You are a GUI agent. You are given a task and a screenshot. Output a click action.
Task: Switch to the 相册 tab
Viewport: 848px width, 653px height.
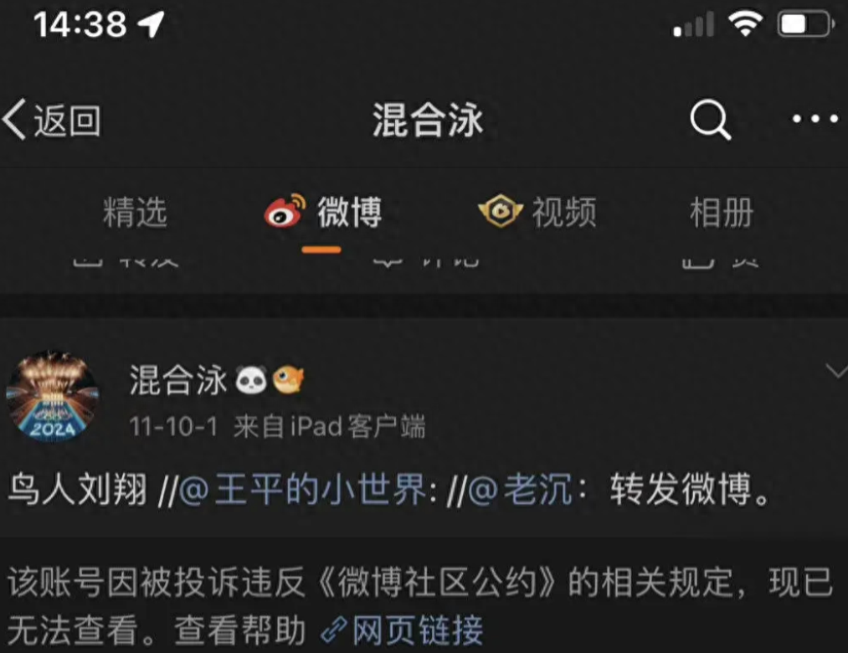click(x=722, y=212)
